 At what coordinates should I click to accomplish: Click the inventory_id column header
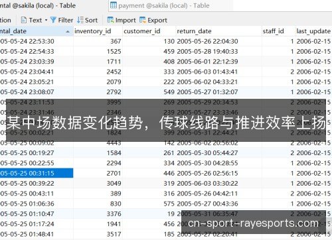(98, 31)
